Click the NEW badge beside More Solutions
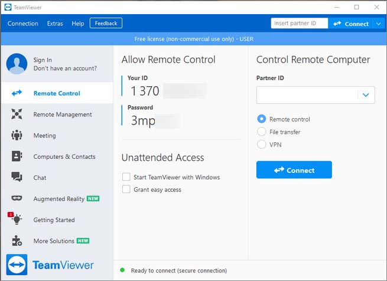 tap(83, 240)
